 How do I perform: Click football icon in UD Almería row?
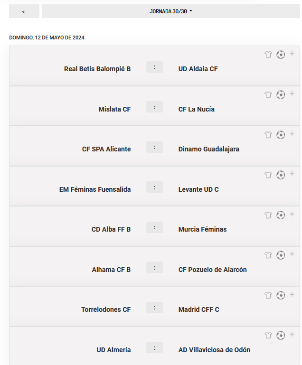[x=281, y=336]
